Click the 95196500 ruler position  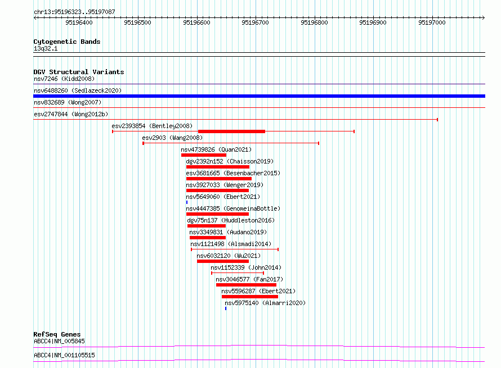(138, 22)
